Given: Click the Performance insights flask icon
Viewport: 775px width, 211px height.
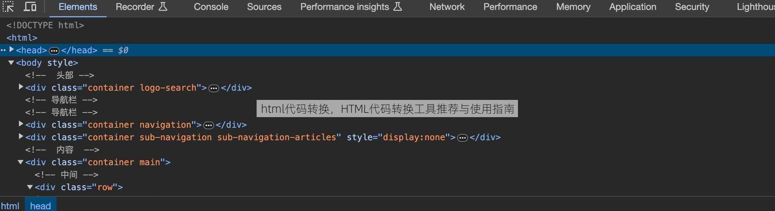Looking at the screenshot, I should click(398, 6).
